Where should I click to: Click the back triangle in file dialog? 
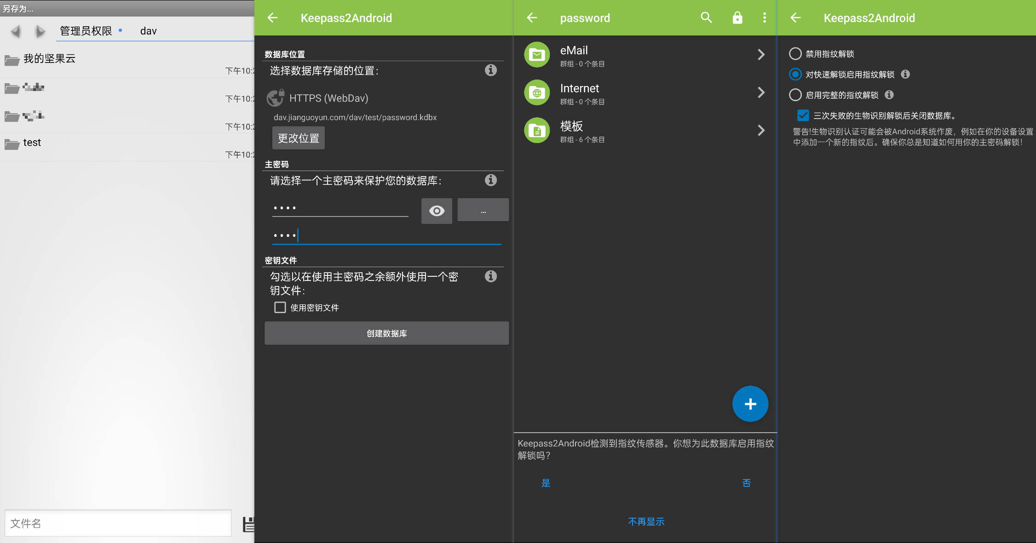pos(16,31)
